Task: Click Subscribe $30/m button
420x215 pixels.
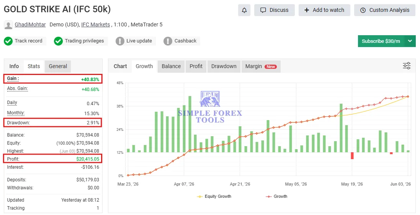Action: pyautogui.click(x=381, y=41)
